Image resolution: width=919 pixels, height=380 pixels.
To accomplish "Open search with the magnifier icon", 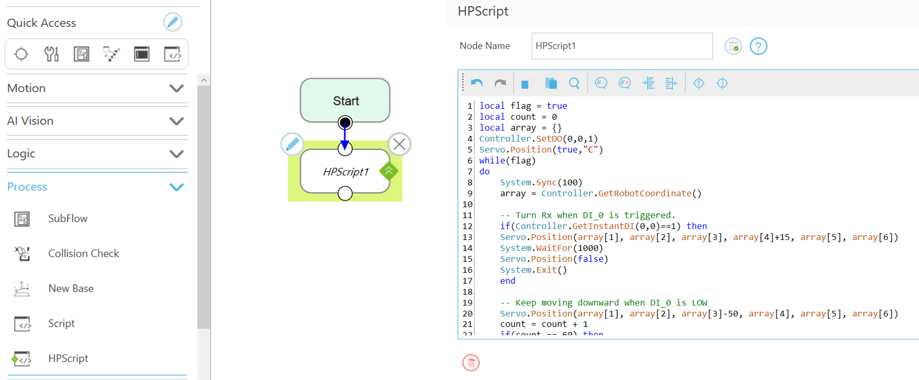I will [x=574, y=83].
